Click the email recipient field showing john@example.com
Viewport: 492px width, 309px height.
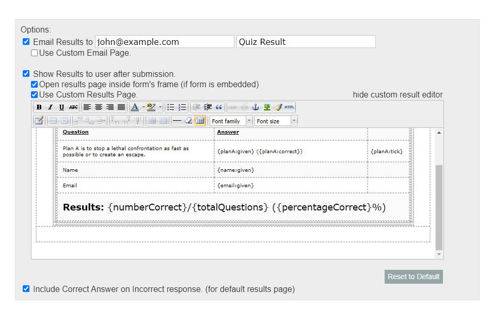click(x=164, y=41)
